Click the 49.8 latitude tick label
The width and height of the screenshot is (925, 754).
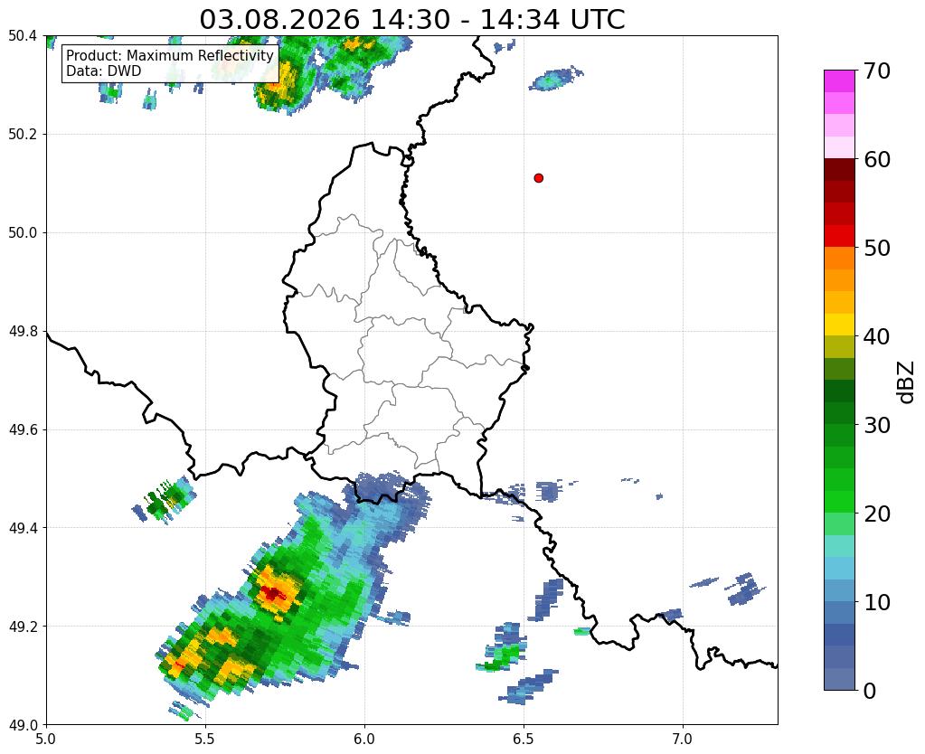23,331
